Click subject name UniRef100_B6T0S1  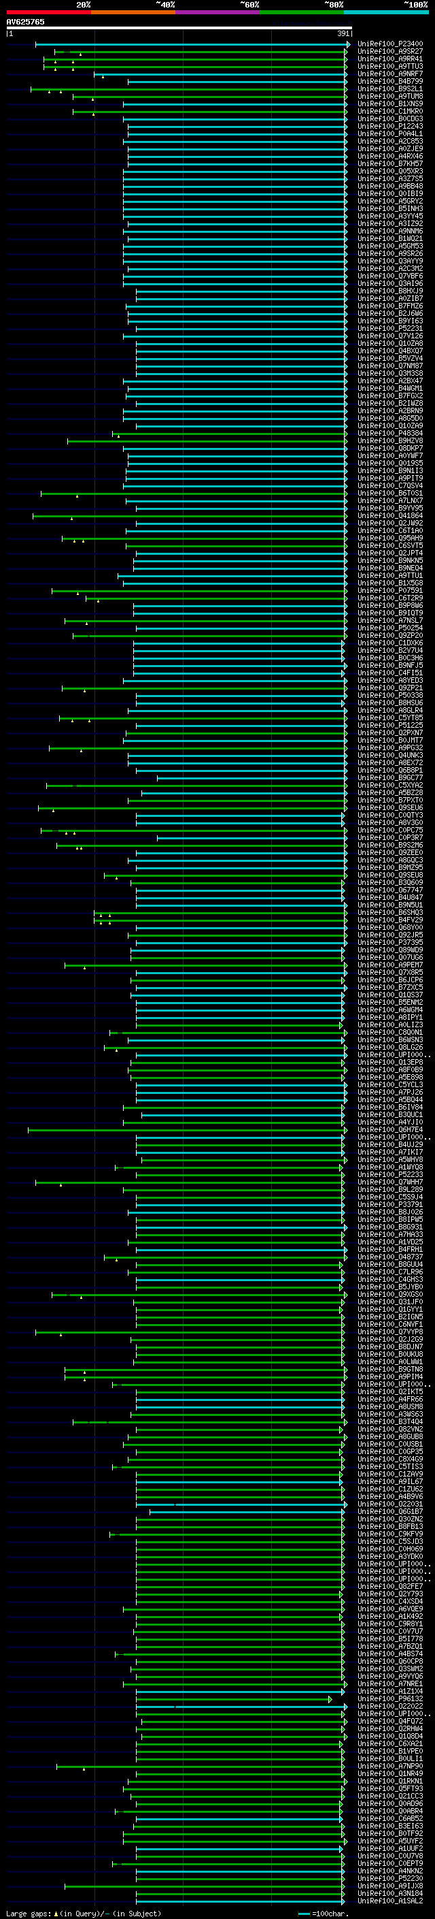click(x=389, y=493)
